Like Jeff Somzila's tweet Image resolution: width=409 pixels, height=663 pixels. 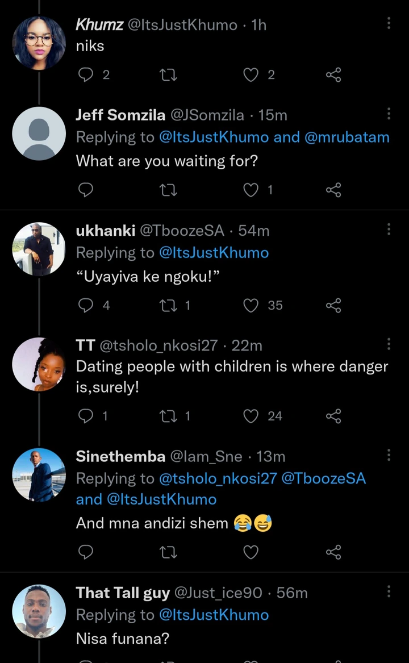251,190
